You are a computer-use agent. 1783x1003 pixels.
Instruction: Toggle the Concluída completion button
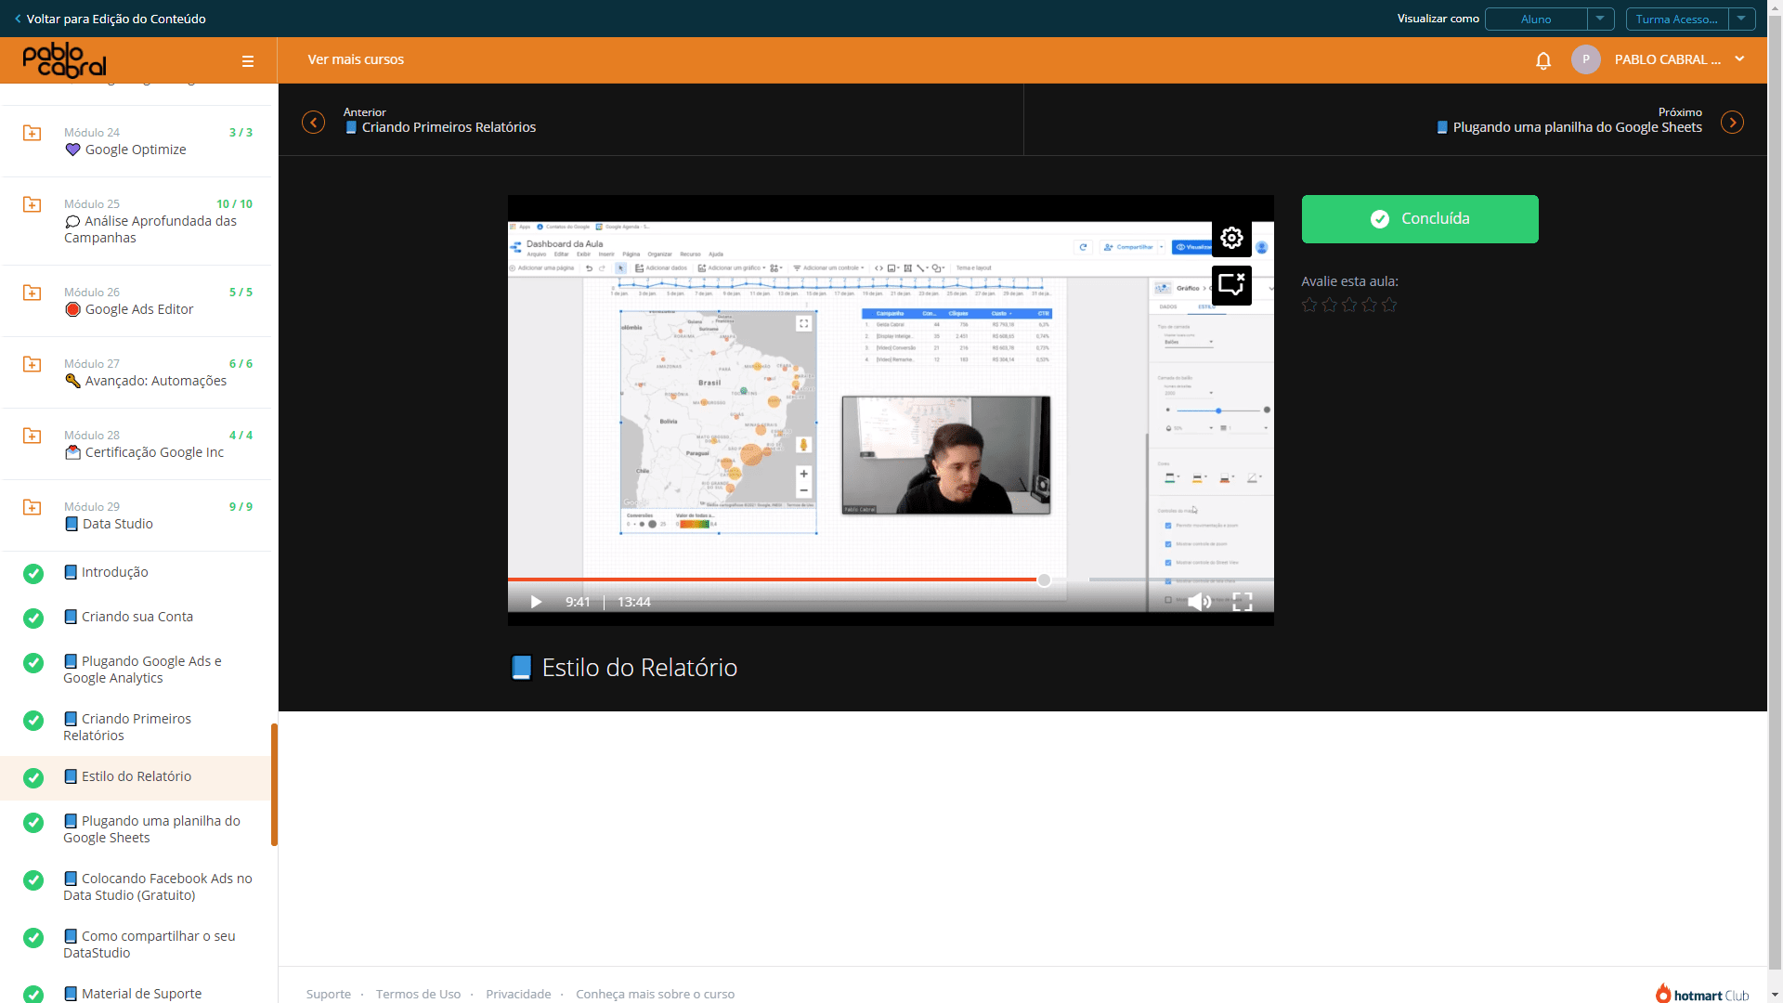tap(1420, 219)
